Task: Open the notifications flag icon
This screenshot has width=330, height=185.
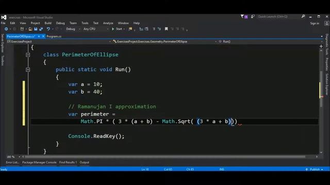Action: pyautogui.click(x=242, y=16)
